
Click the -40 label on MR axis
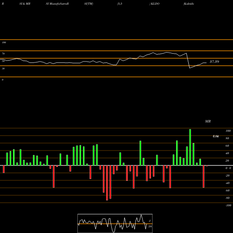[x=227, y=183]
